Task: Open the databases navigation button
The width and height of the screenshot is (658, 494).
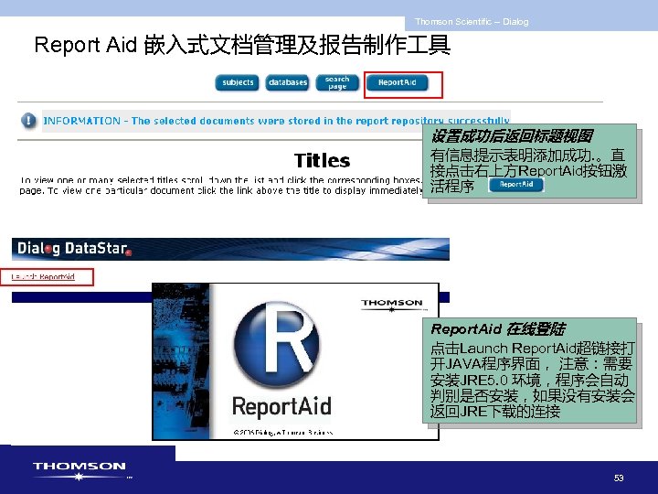Action: coord(288,82)
